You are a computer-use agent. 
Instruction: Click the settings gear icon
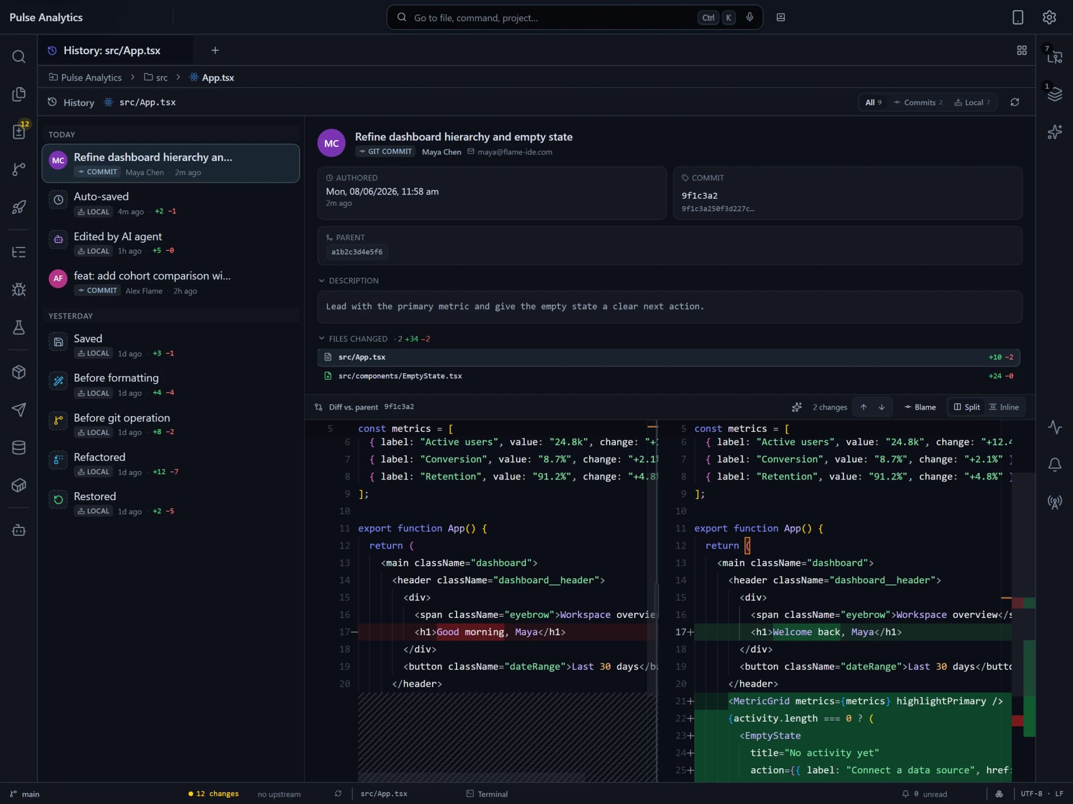1049,17
